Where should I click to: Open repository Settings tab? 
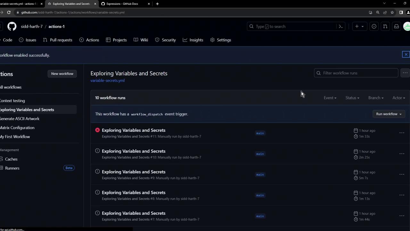tap(221, 40)
